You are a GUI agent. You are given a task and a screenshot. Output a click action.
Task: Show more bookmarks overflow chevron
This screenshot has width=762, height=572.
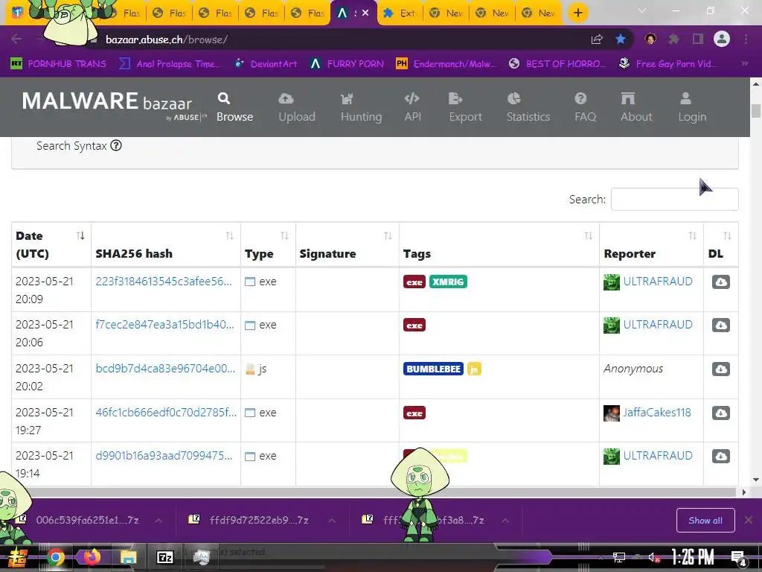[x=744, y=63]
